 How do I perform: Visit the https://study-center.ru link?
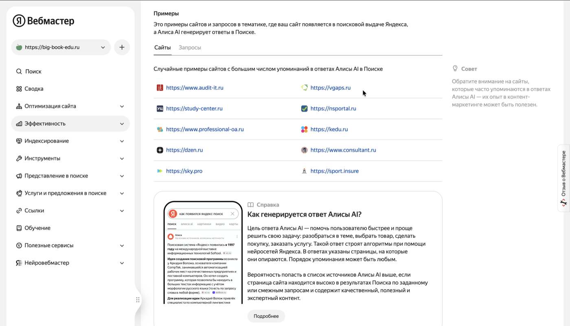(194, 108)
